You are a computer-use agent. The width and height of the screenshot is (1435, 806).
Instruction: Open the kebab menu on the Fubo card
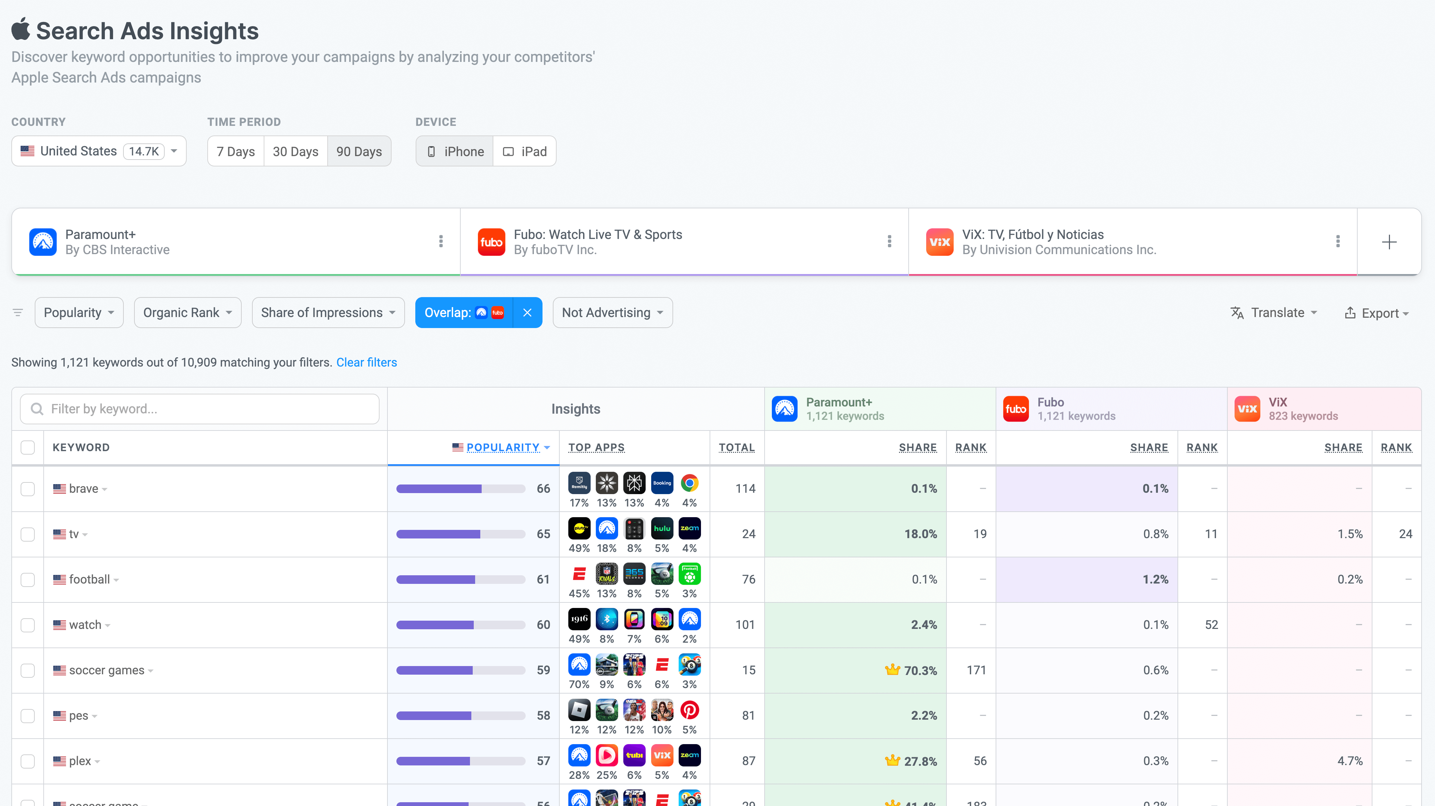click(x=890, y=241)
